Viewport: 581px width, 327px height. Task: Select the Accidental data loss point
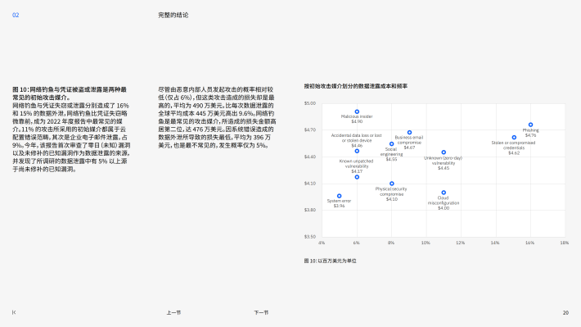pyautogui.click(x=357, y=151)
